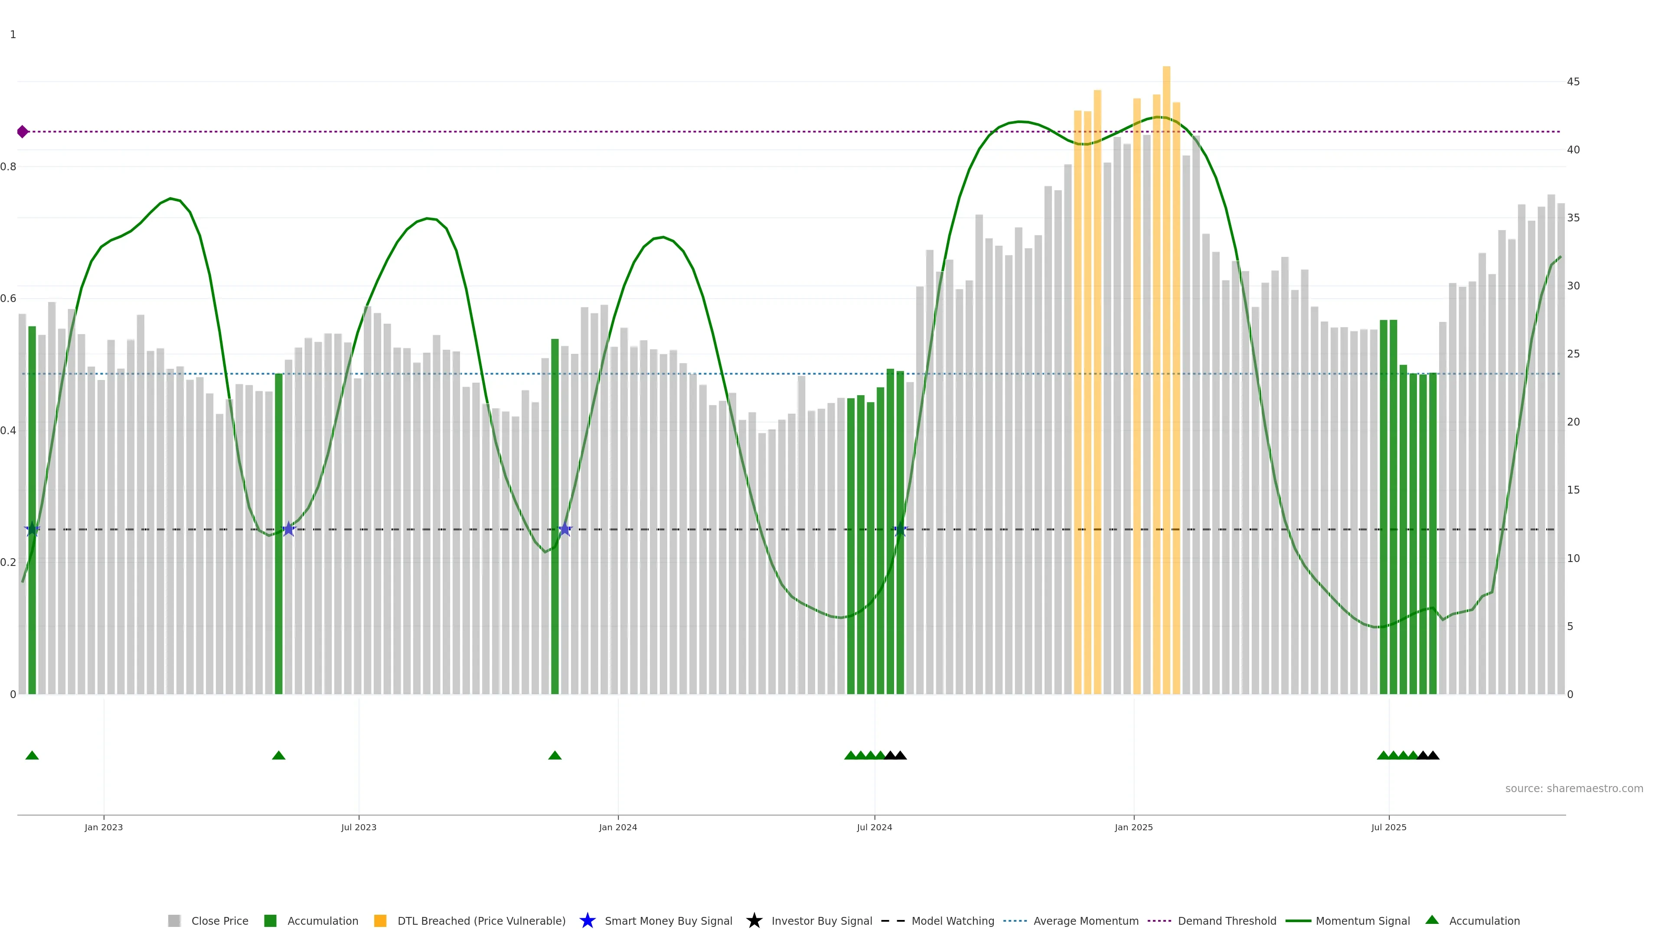Click the lone green triangle before Jan 2024

(x=555, y=755)
